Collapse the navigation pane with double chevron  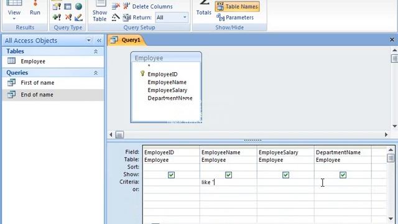coord(99,40)
